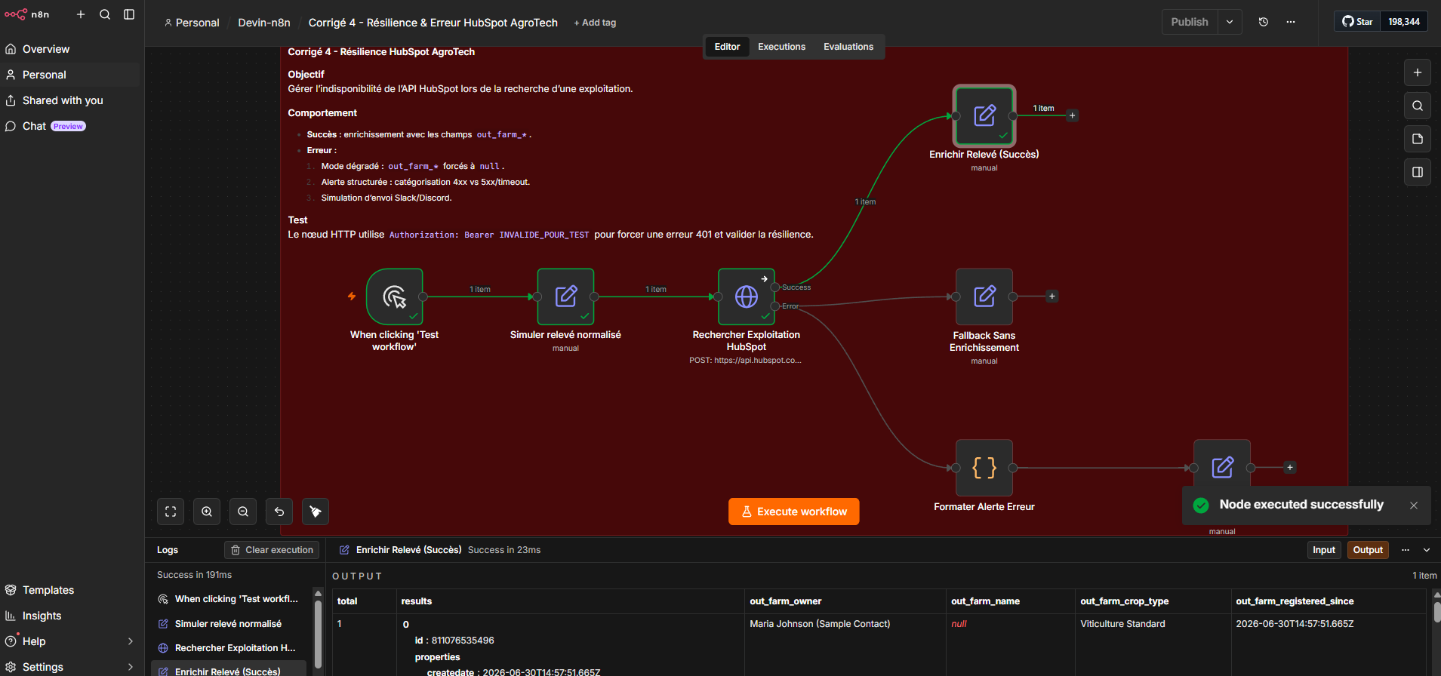
Task: Open Personal in the sidebar
Action: click(x=71, y=75)
